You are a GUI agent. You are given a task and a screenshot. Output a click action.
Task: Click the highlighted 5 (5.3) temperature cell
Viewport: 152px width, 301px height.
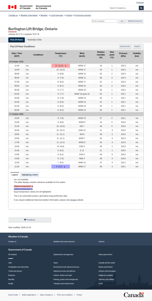60,167
